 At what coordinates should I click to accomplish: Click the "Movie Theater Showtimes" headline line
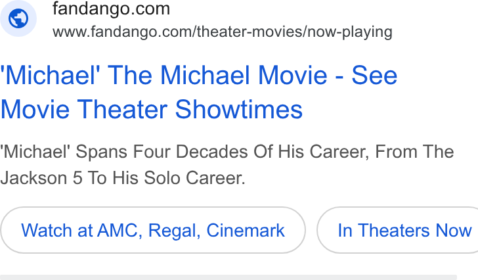152,109
